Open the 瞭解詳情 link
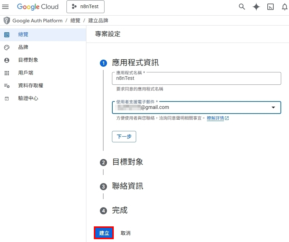 (x=215, y=118)
